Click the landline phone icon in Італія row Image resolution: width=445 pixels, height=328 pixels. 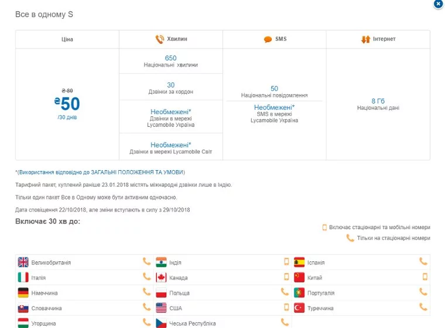147,277
